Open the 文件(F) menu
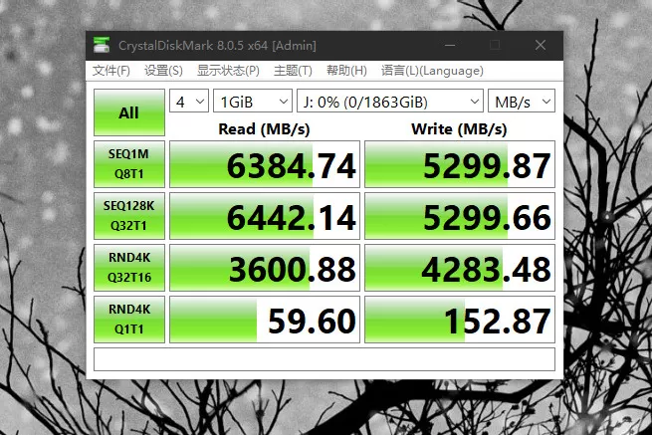 [x=111, y=71]
